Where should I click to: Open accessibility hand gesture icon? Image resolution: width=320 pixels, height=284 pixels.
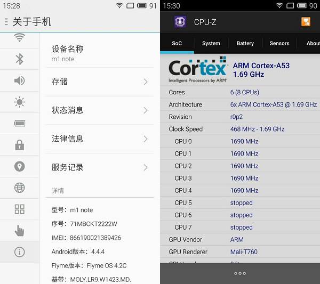click(19, 231)
